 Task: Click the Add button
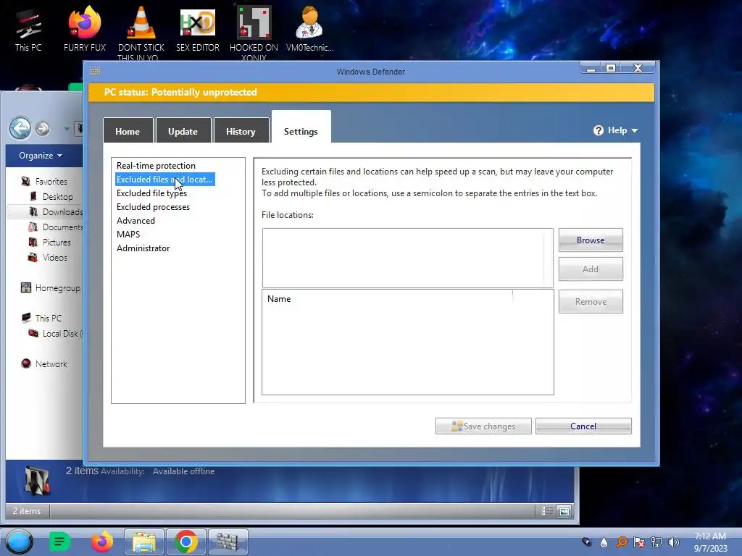click(x=591, y=269)
